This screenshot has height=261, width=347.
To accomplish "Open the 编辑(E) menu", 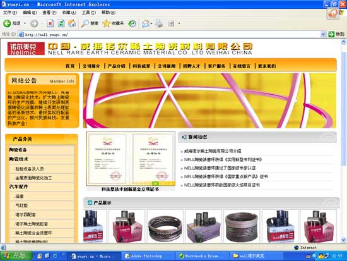I will click(30, 13).
